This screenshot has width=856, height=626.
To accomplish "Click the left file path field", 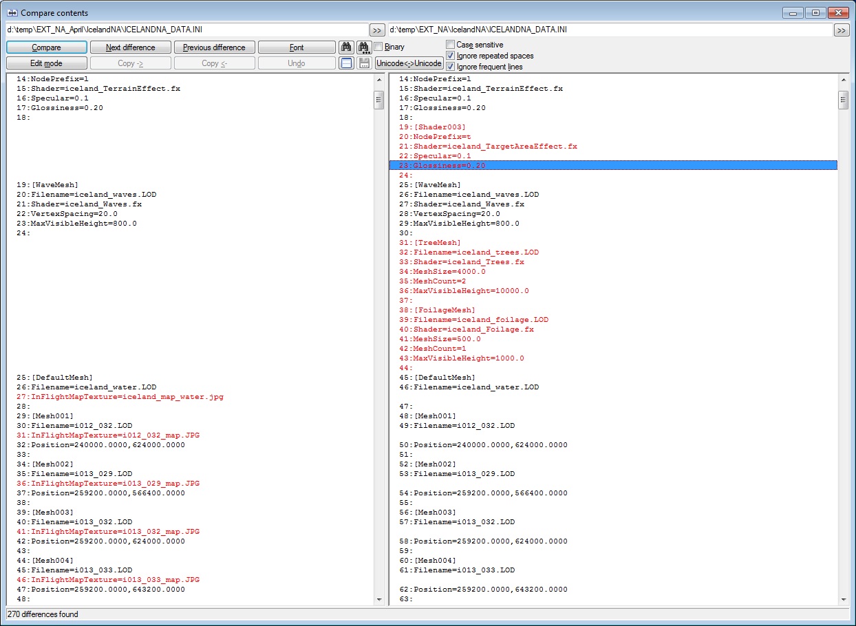I will click(187, 30).
